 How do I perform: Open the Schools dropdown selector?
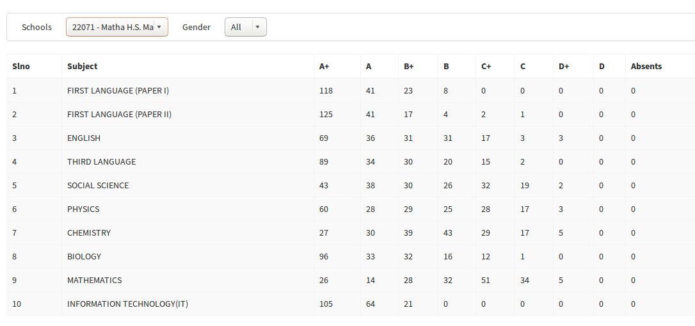click(x=116, y=27)
